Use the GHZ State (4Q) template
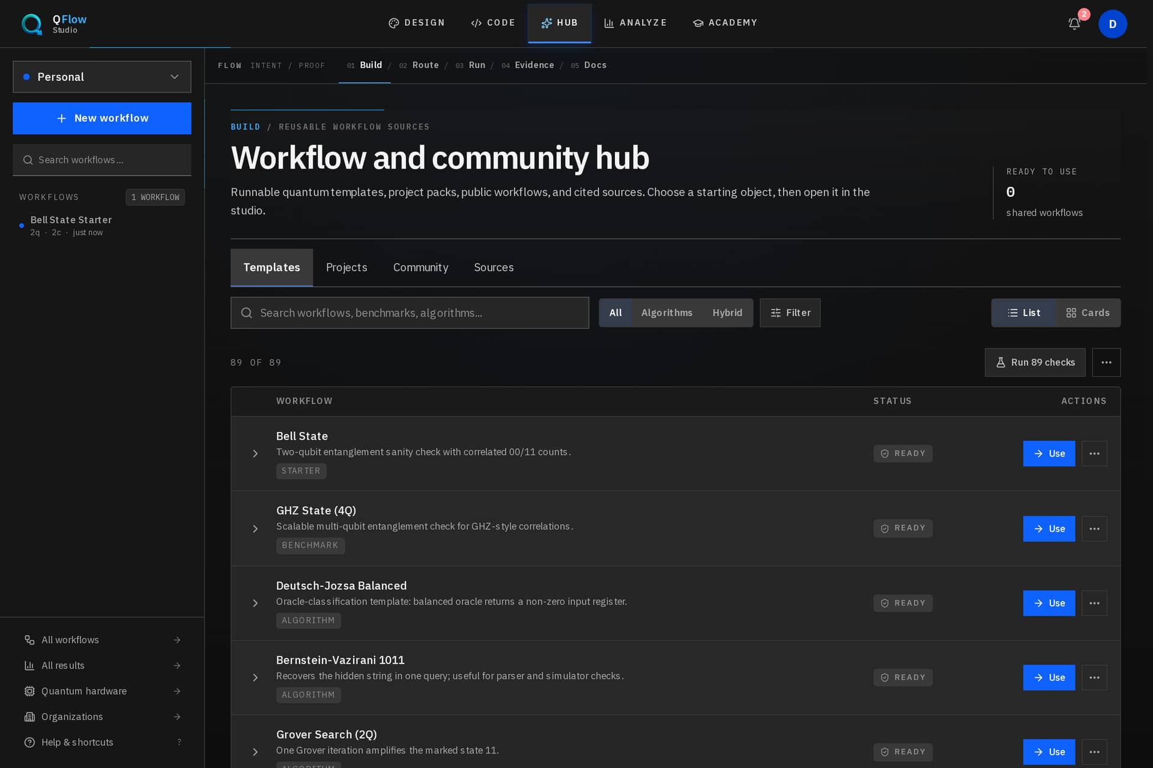This screenshot has width=1153, height=768. tap(1049, 529)
